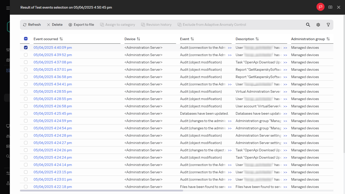Sort by Administration group column arrows
The height and width of the screenshot is (194, 345).
[x=328, y=39]
